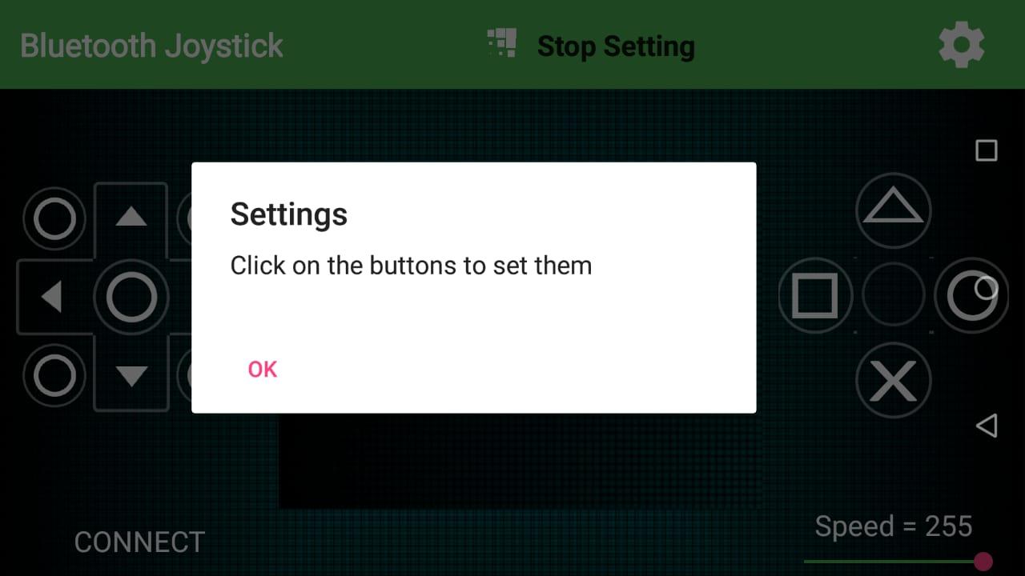
Task: Click the Bluetooth Joystick app title
Action: click(151, 46)
